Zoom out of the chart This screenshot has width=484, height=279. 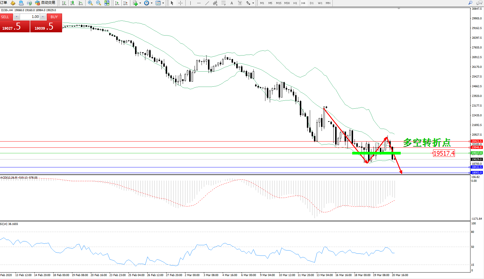tap(99, 3)
